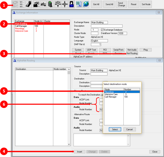
Task: Select Call Manager in destination popup
Action: click(122, 97)
